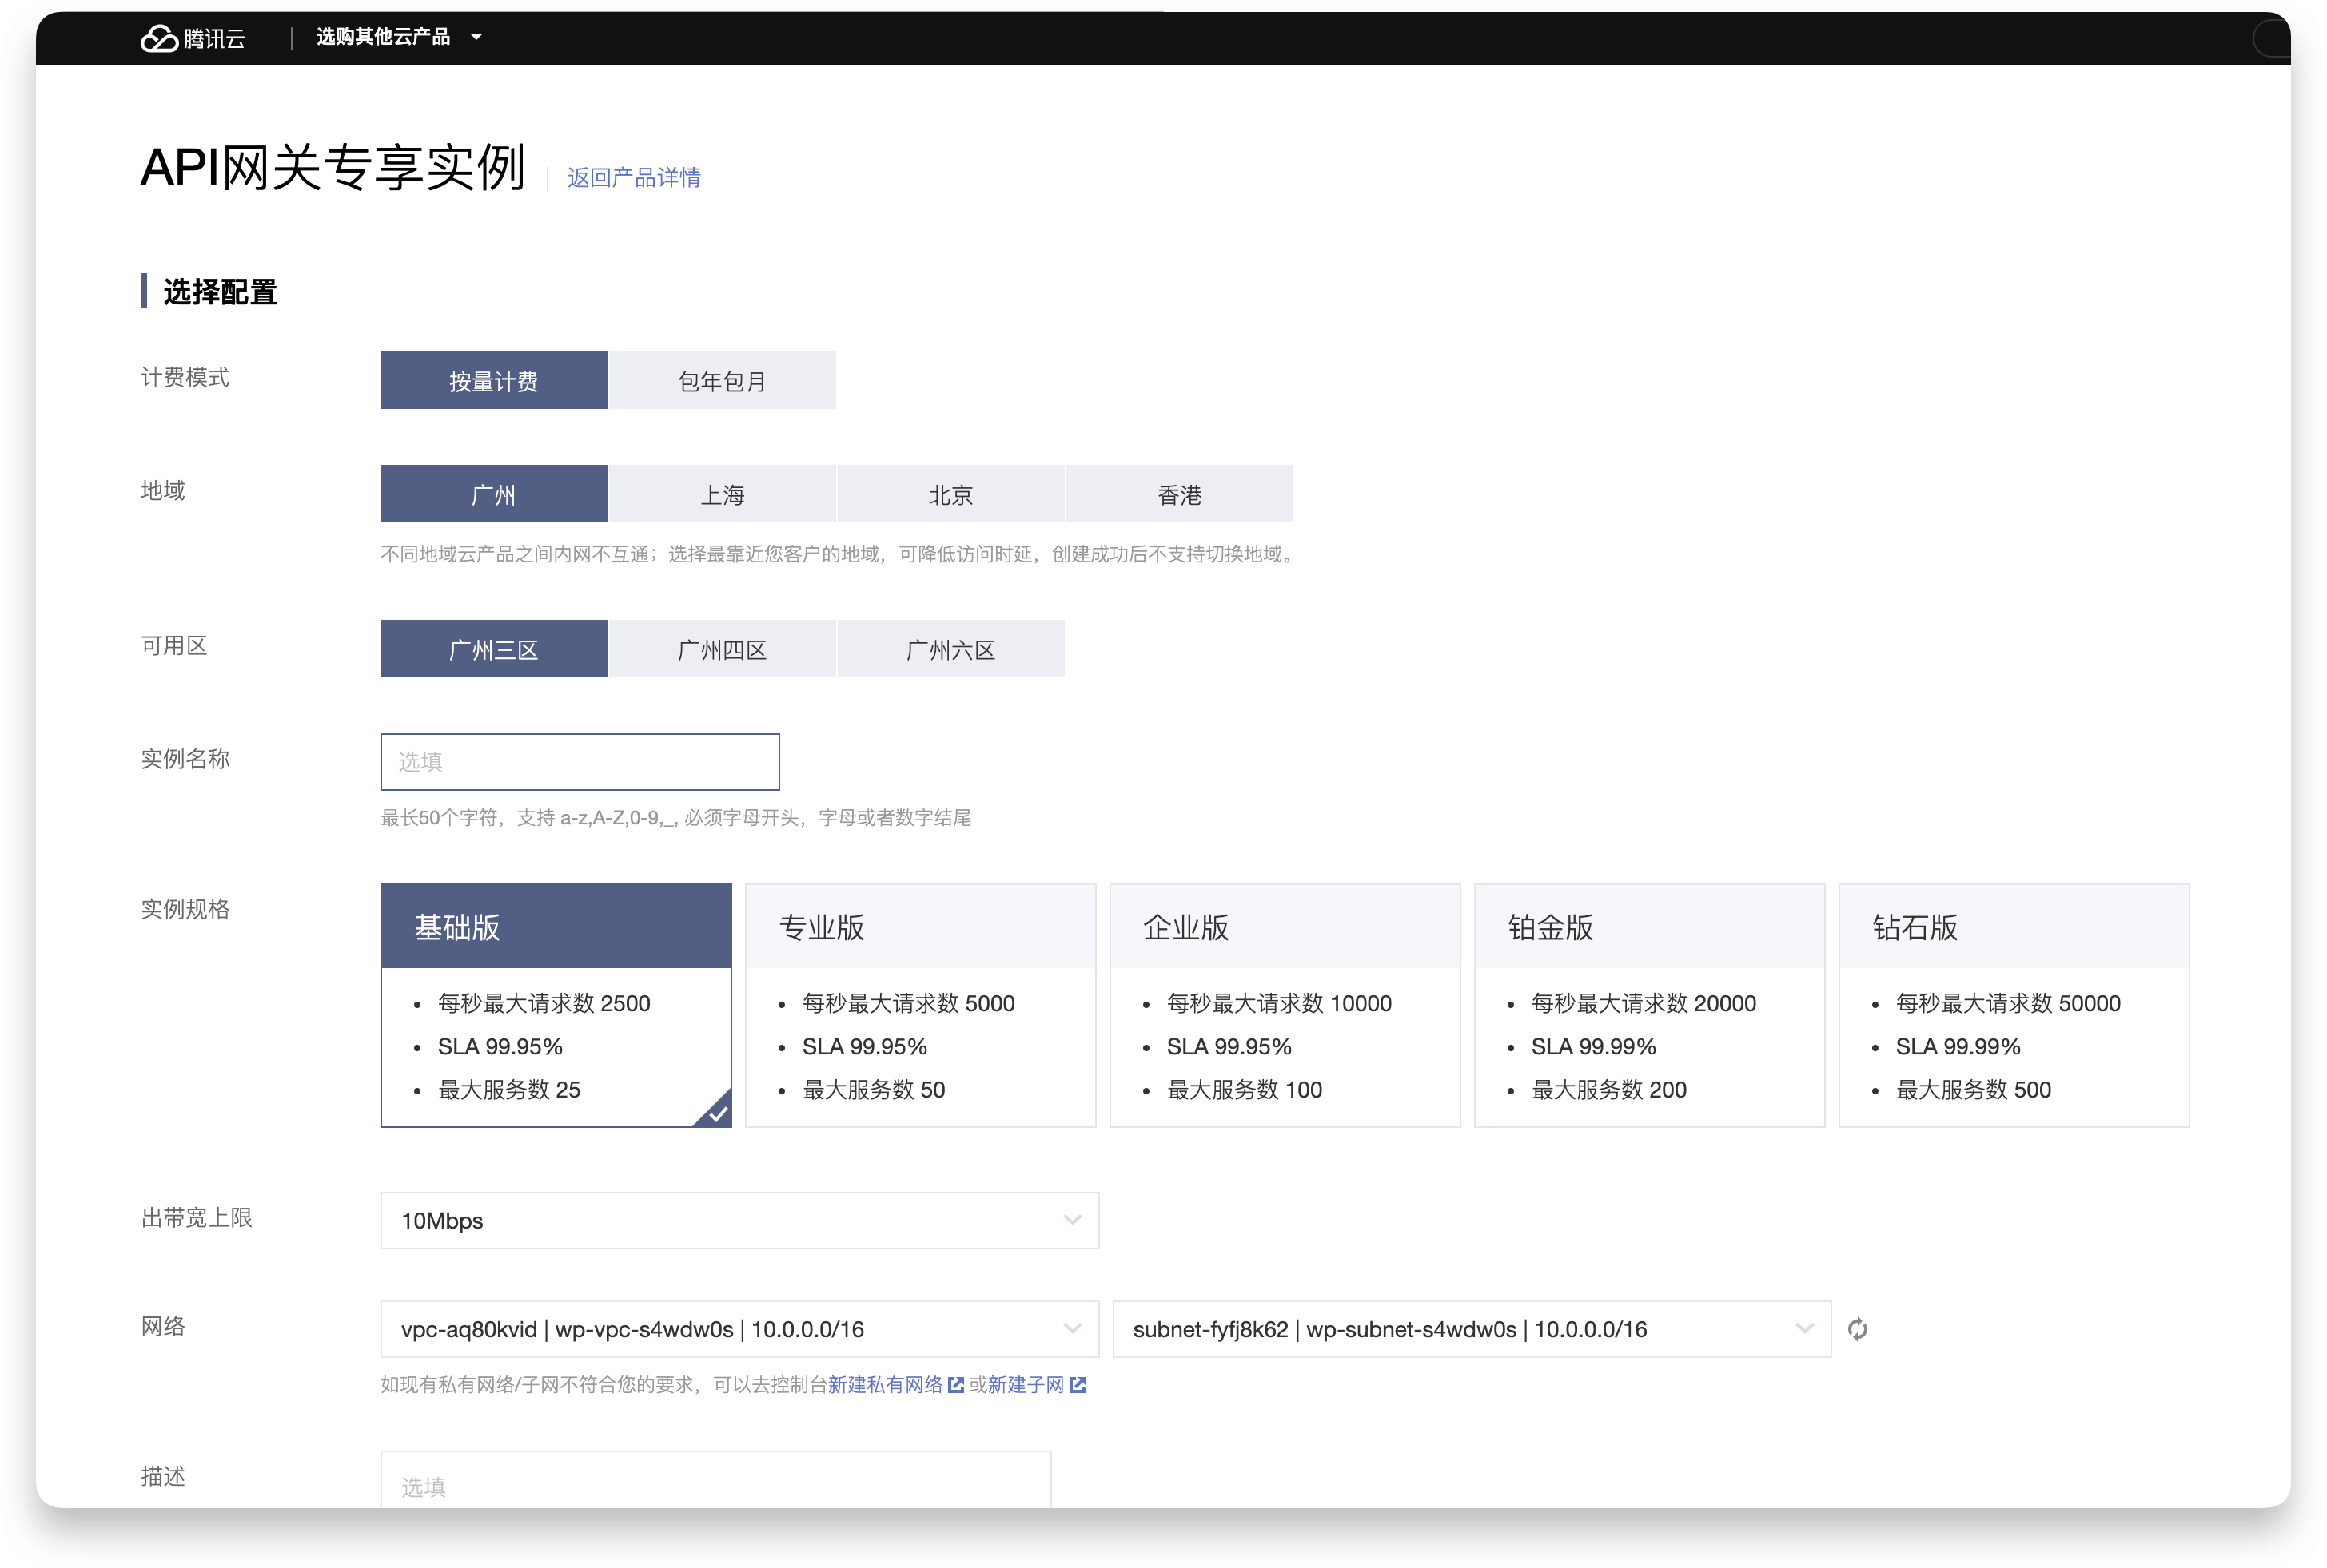Click the Tencent Cloud logo
2327x1568 pixels.
(x=192, y=38)
